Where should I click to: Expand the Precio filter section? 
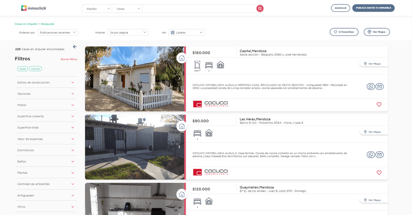(x=45, y=105)
